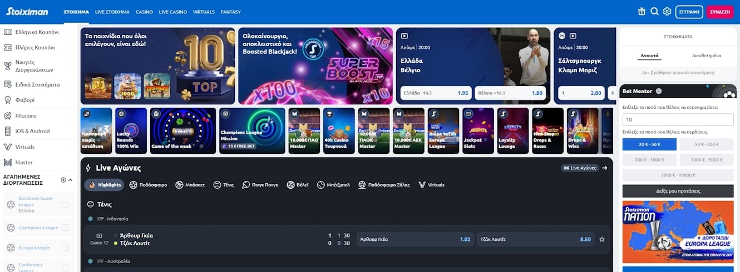The width and height of the screenshot is (740, 272).
Task: Click the soccer ball icon beside Champions League
Action: 11,228
